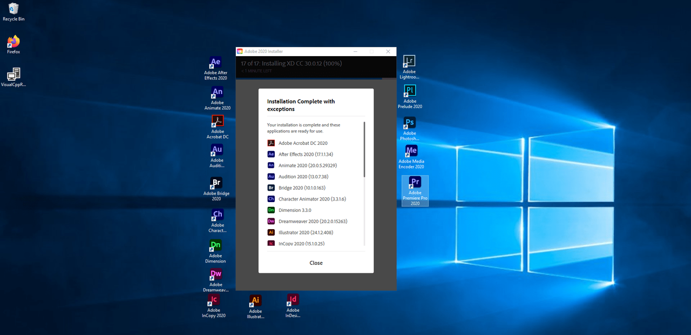The width and height of the screenshot is (691, 335).
Task: Open the Recycle Bin desktop icon
Action: tap(13, 12)
